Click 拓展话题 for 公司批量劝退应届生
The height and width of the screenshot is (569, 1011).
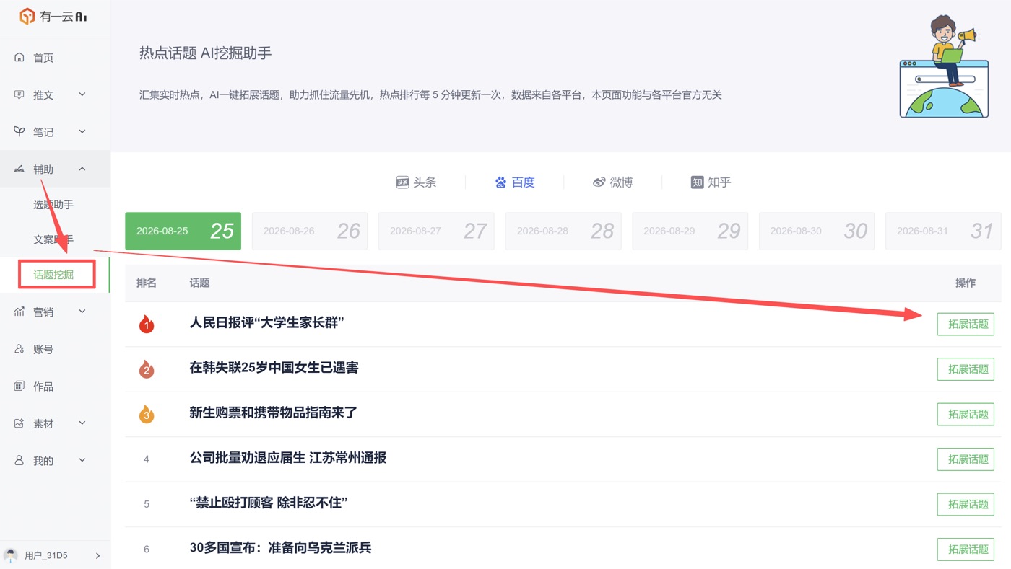point(966,459)
